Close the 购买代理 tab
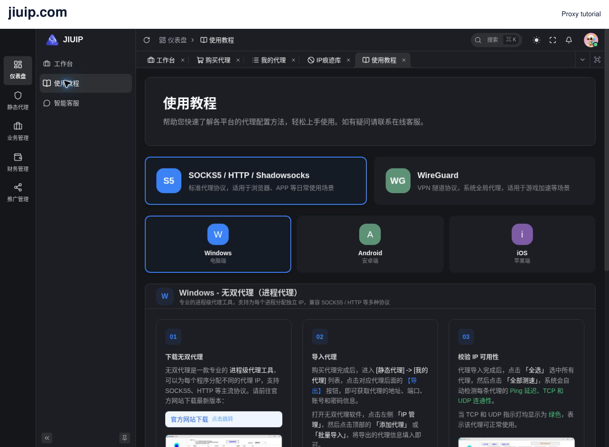 [x=238, y=60]
